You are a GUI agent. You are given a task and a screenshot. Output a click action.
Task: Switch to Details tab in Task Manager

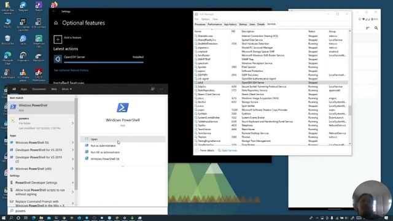[x=261, y=25]
